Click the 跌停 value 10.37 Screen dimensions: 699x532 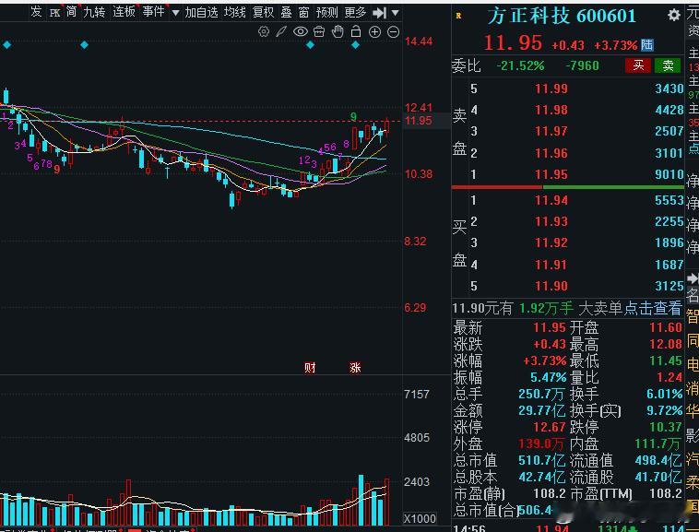coord(665,427)
